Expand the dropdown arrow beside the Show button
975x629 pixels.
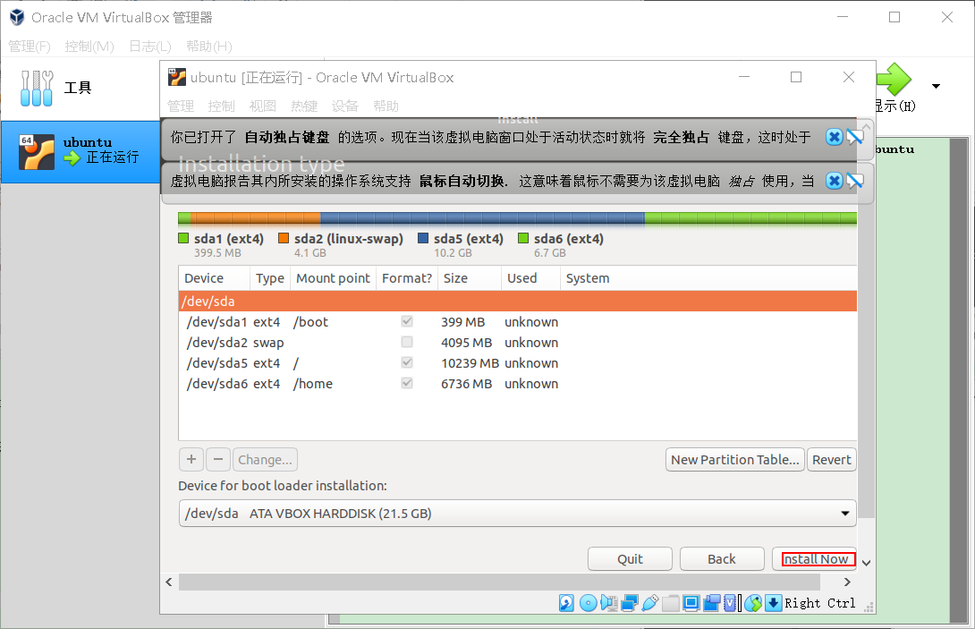(936, 86)
